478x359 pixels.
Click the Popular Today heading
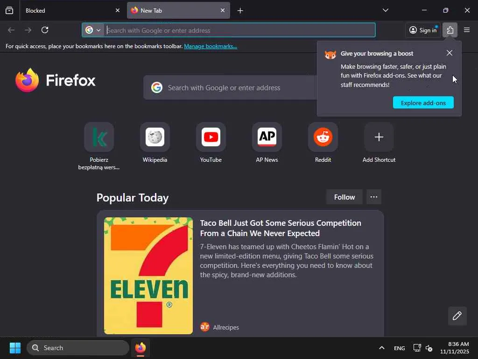pyautogui.click(x=133, y=198)
